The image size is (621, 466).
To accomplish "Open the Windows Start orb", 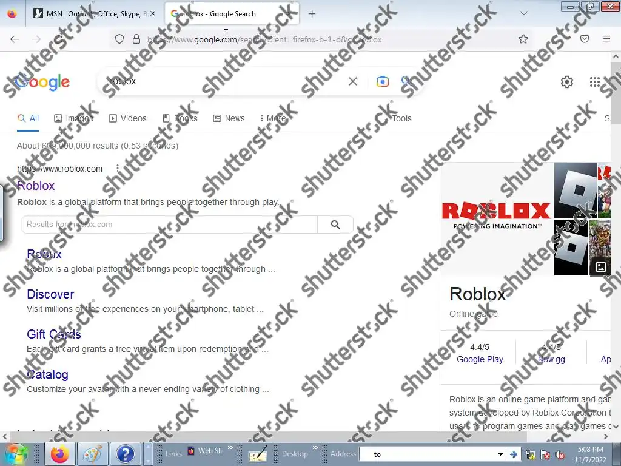I will click(x=15, y=454).
